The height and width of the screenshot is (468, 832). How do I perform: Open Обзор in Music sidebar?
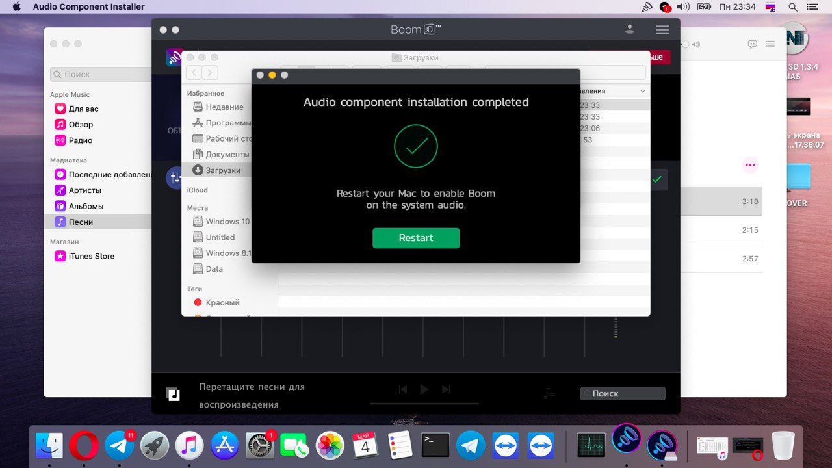click(x=73, y=125)
